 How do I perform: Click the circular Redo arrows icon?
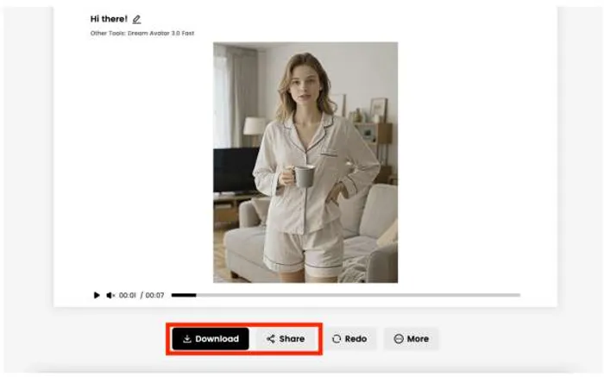point(337,339)
